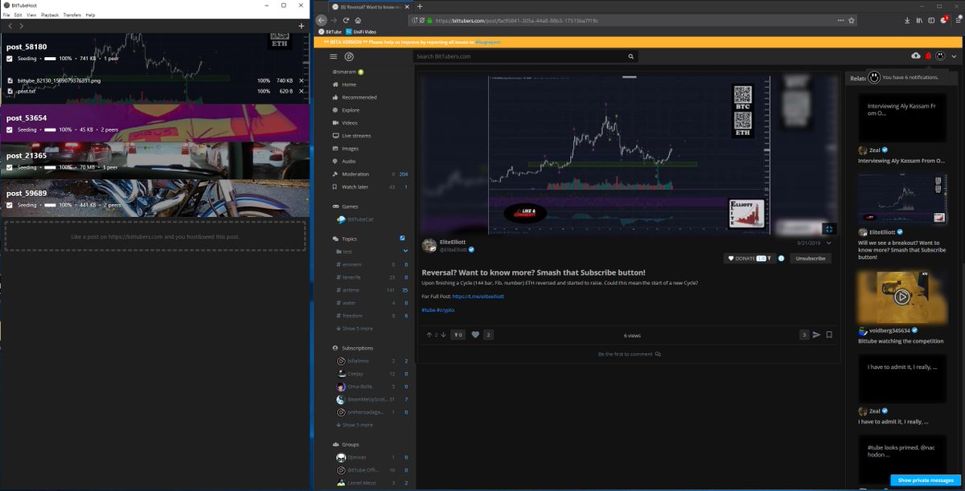This screenshot has width=965, height=491.
Task: Go back in BitTubeHost navigation
Action: [9, 27]
